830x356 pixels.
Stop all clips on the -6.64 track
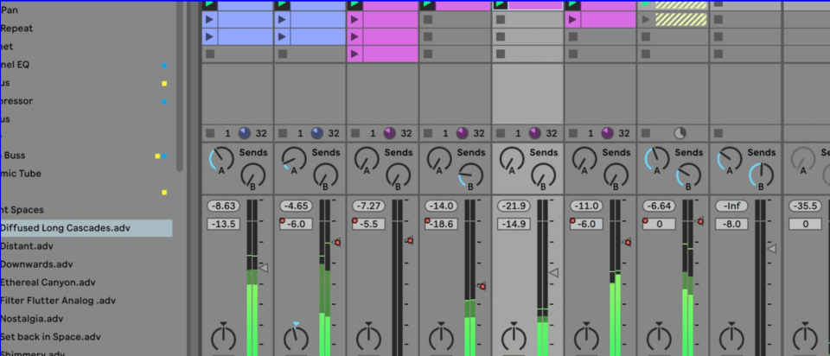point(645,133)
